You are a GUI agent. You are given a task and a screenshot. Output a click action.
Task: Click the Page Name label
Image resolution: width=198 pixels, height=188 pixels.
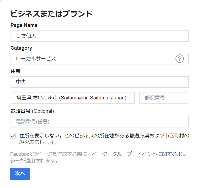24,25
